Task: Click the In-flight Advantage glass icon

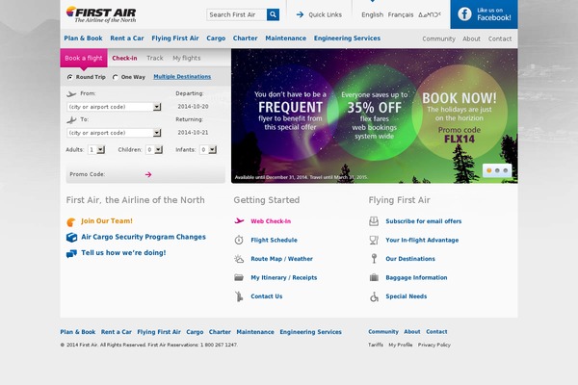Action: click(374, 241)
